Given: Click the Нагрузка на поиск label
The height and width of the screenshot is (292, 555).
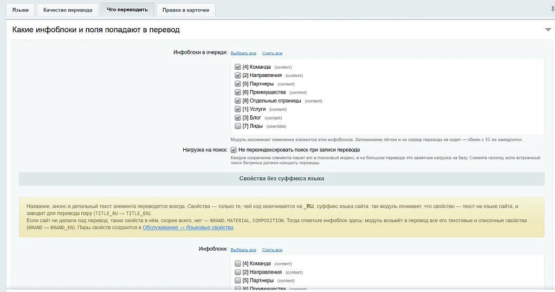Looking at the screenshot, I should pyautogui.click(x=205, y=150).
